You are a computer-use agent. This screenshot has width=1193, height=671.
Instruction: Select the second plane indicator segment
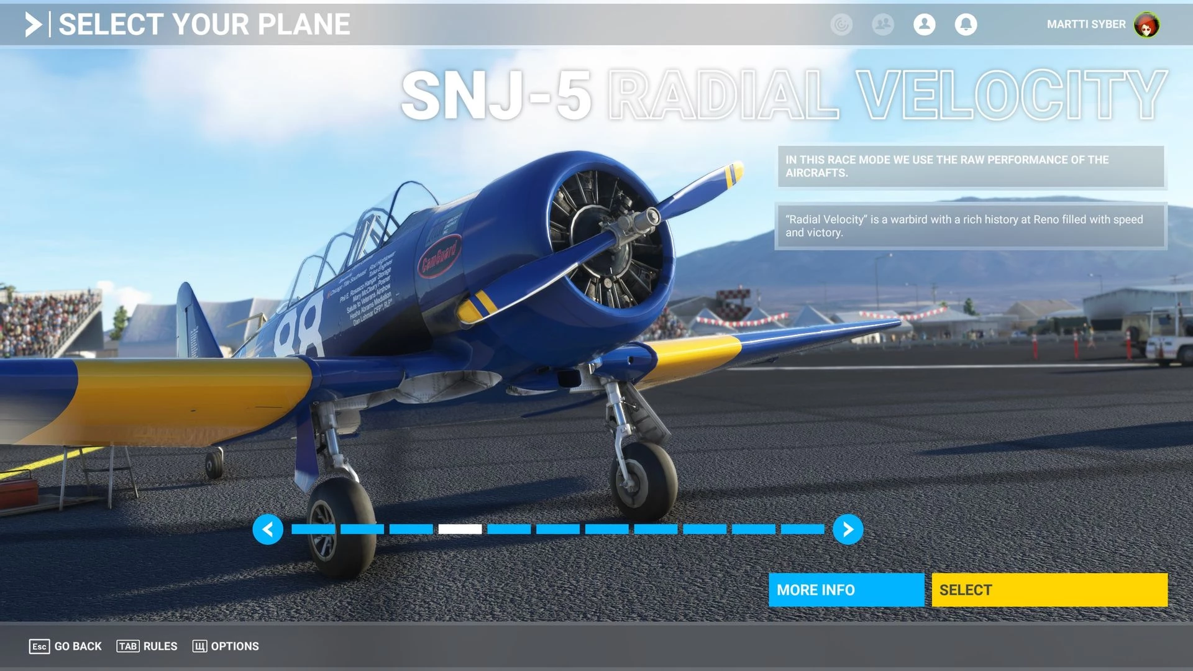362,529
